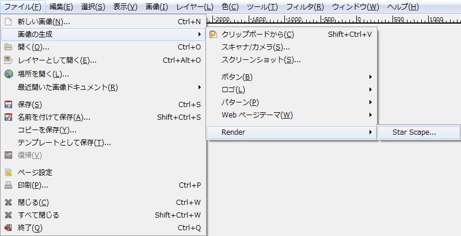Select 終了(Q) to quit
This screenshot has width=461, height=236.
(x=104, y=228)
